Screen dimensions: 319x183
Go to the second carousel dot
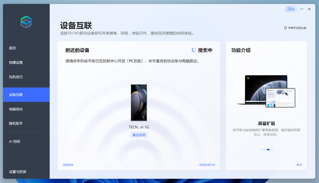pos(264,149)
